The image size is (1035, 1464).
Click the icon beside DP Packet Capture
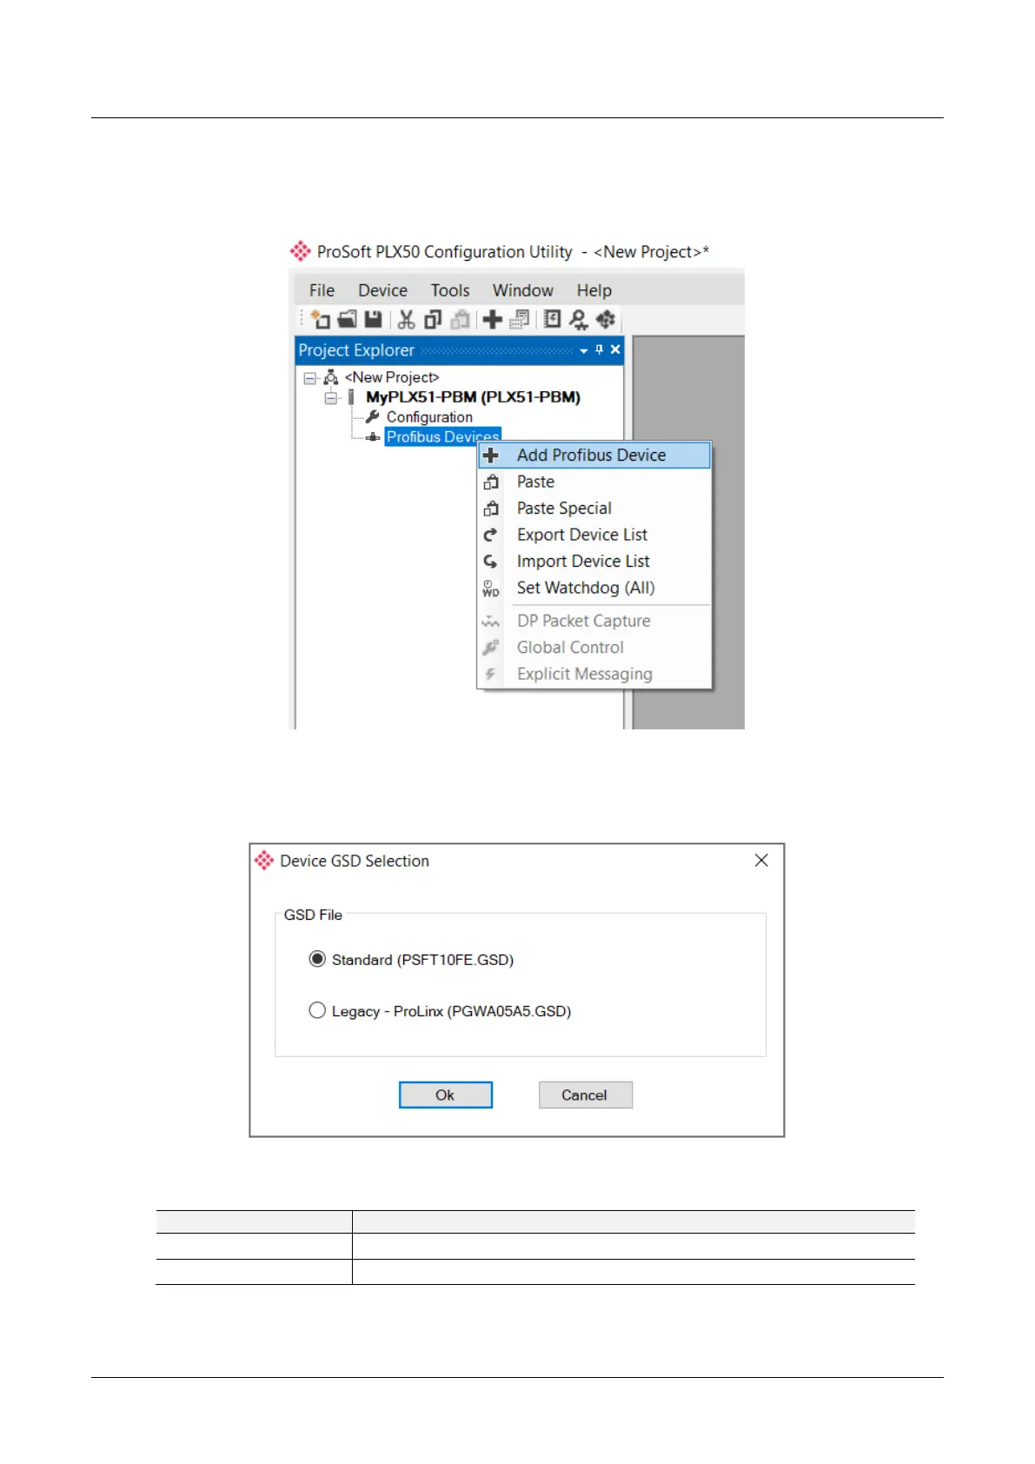491,622
